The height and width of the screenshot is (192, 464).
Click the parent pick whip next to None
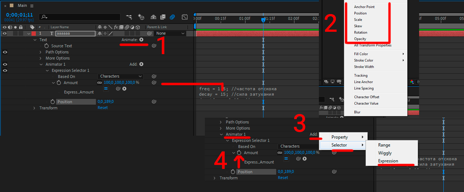point(149,34)
